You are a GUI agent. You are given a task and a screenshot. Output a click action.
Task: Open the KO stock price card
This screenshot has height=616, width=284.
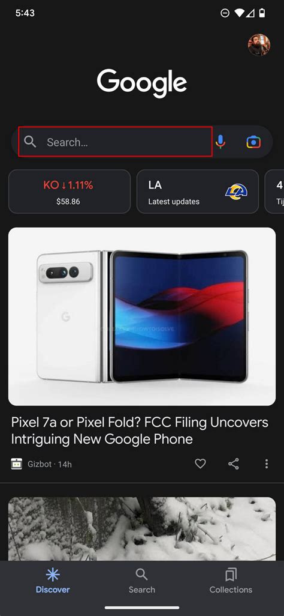pyautogui.click(x=70, y=192)
